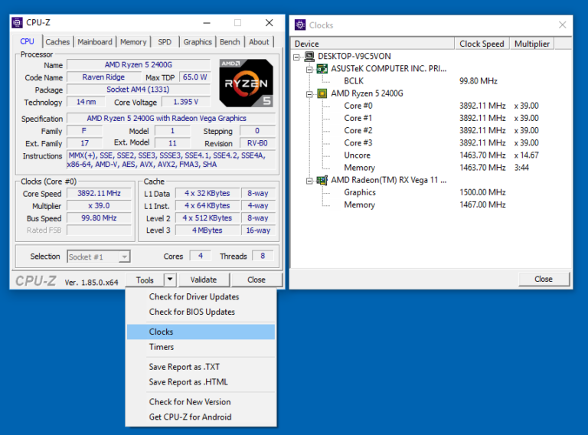Click the CPU-Z title bar app icon
Screen dimensions: 588x435
coord(18,22)
